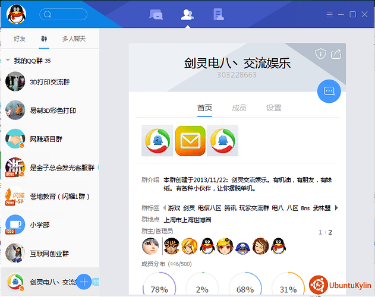Click the 2% member distribution ring
Viewport: 375px width, 297px height.
pos(202,283)
